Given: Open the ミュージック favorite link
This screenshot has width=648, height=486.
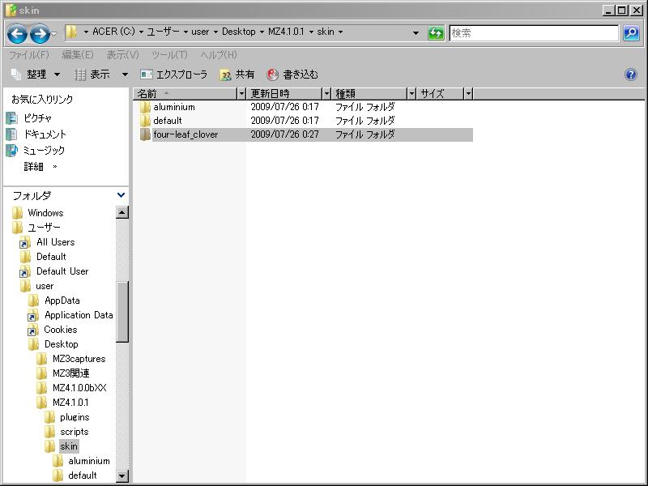Looking at the screenshot, I should tap(43, 151).
